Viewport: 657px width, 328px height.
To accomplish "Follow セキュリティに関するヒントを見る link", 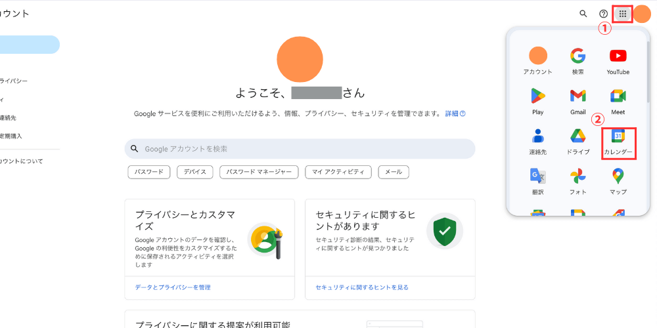I will point(362,287).
